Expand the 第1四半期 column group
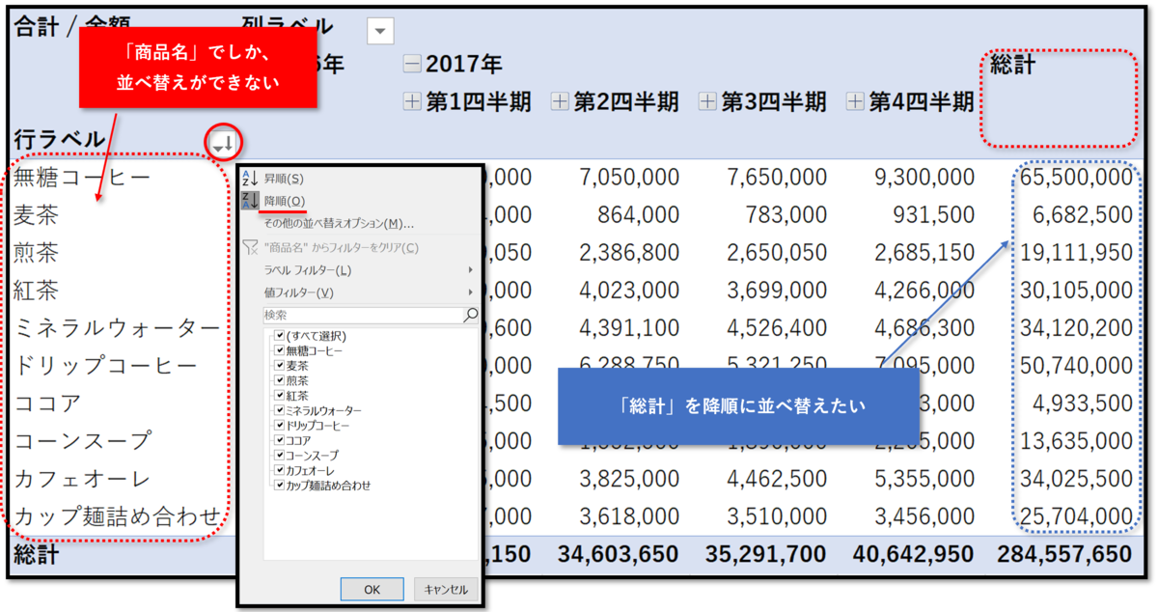The width and height of the screenshot is (1158, 612). [x=411, y=100]
